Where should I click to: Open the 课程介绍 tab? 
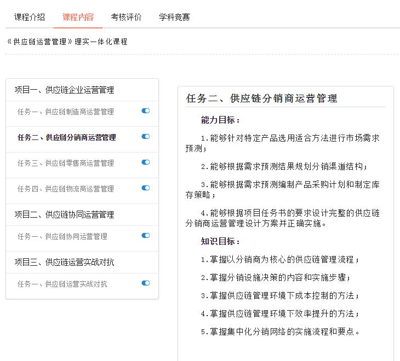click(x=30, y=17)
